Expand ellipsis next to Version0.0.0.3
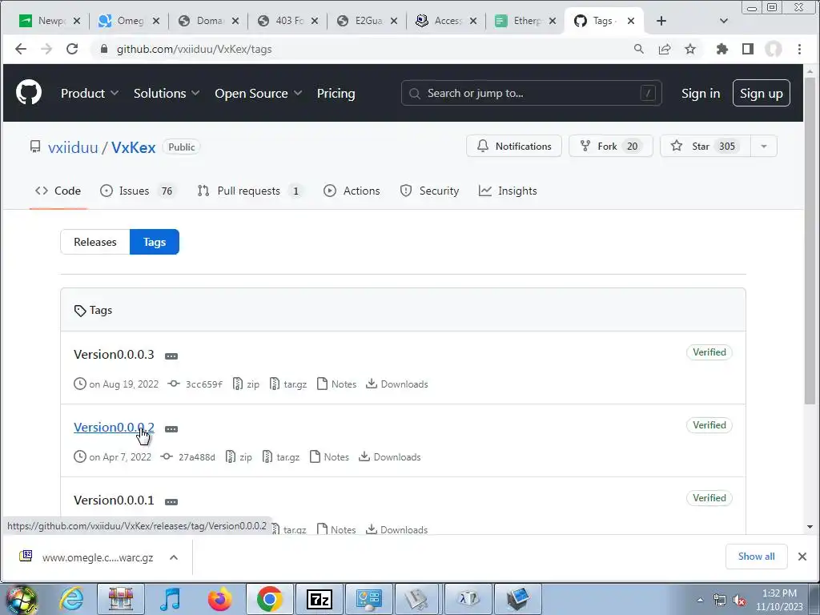The height and width of the screenshot is (615, 820). point(171,356)
